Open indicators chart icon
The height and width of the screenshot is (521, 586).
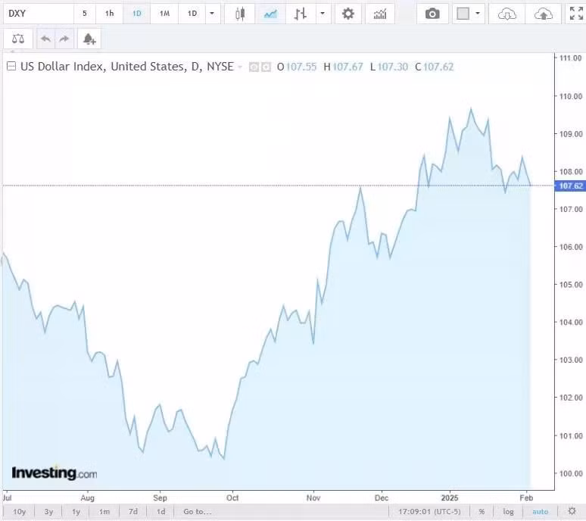380,14
